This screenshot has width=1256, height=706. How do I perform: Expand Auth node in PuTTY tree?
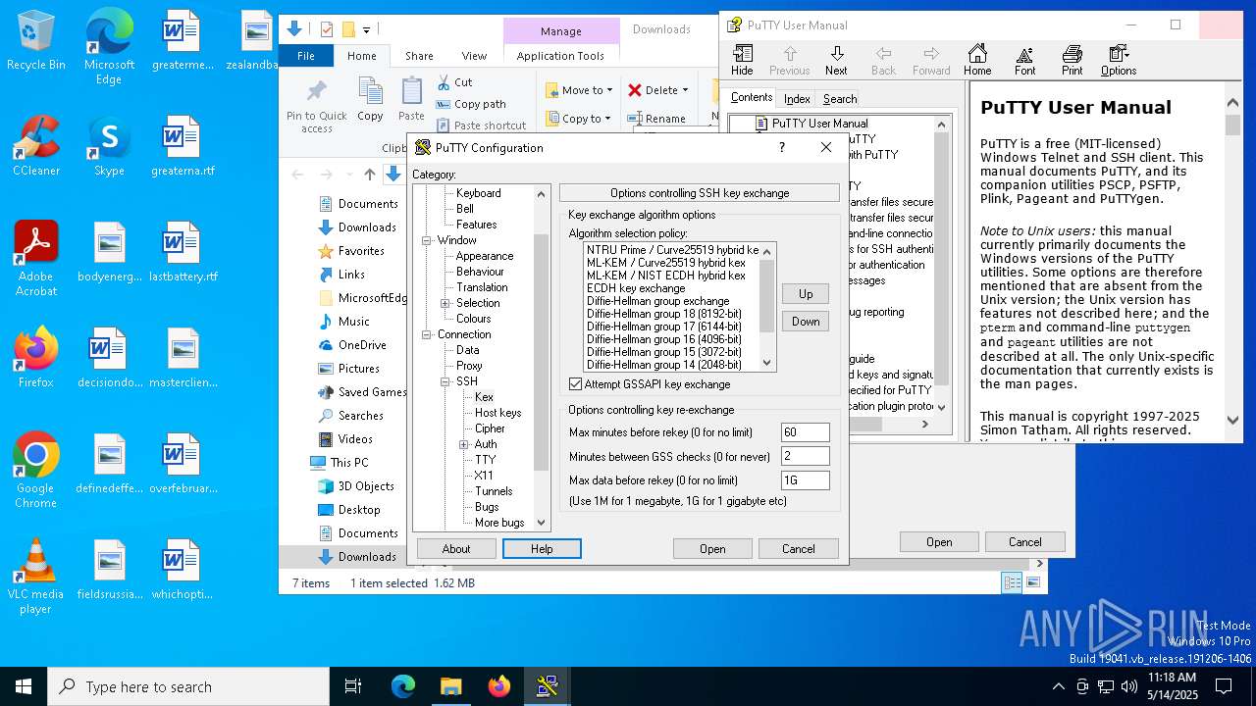tap(464, 444)
